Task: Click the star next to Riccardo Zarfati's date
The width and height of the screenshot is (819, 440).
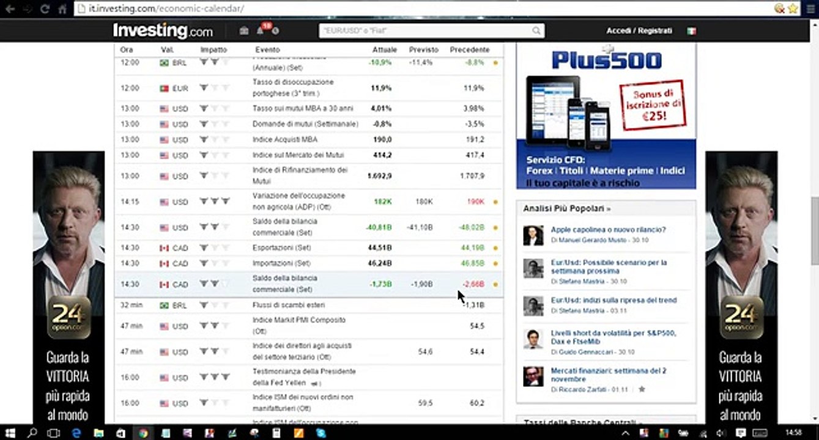Action: 642,389
